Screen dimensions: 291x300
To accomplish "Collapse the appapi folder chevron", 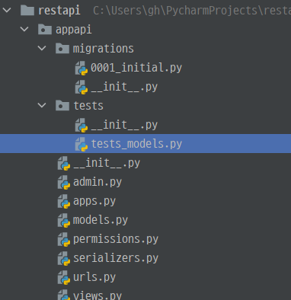I will (24, 29).
